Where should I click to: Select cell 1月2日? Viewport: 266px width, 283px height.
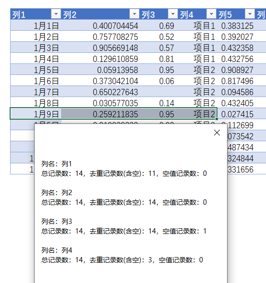pos(36,37)
